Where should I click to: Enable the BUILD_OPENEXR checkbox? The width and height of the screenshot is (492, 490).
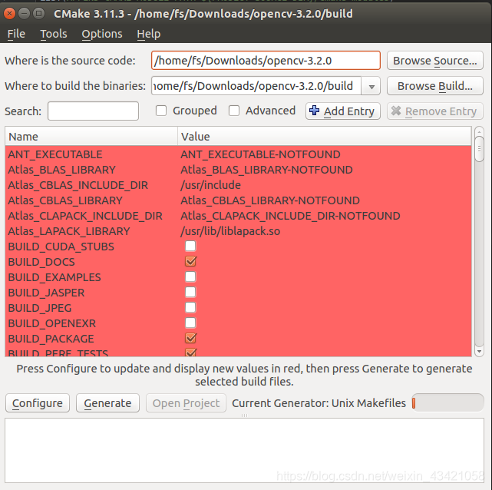(x=190, y=323)
